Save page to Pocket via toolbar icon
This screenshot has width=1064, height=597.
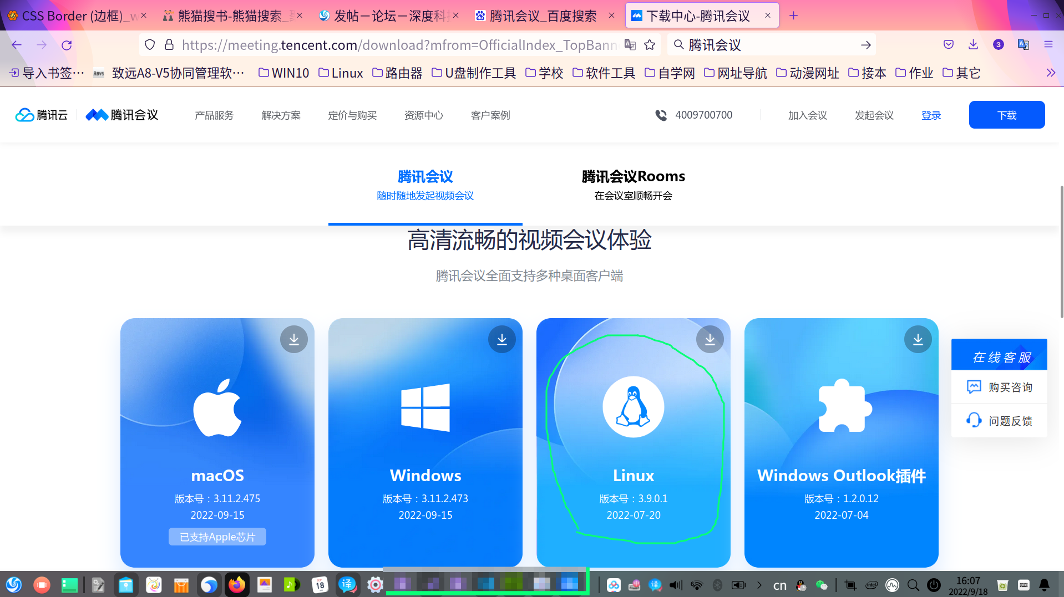(948, 44)
